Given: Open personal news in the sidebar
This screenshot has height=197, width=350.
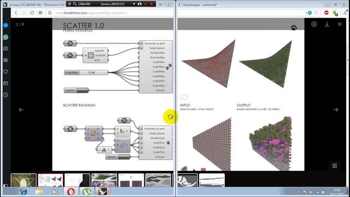Looking at the screenshot, I should (x=6, y=83).
